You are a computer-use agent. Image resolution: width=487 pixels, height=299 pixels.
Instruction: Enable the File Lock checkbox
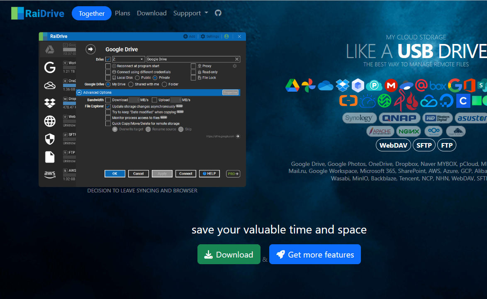click(193, 78)
